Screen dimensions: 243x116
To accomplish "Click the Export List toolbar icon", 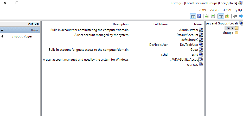I will [x=207, y=16].
